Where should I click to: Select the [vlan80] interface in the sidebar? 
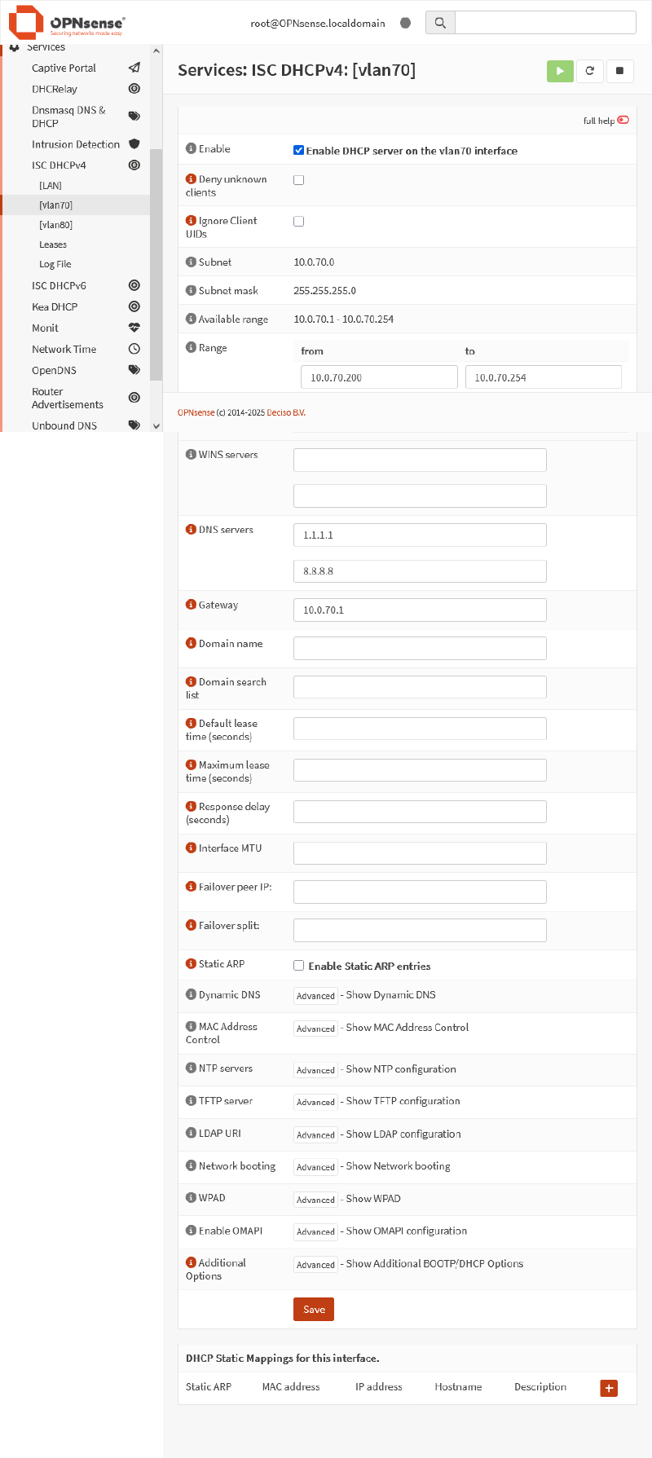[55, 225]
